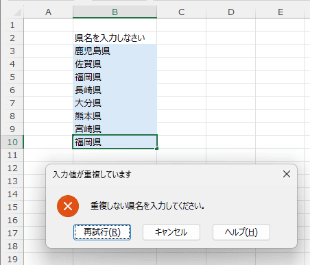
Task: Select the 大分県 cell
Action: (115, 103)
